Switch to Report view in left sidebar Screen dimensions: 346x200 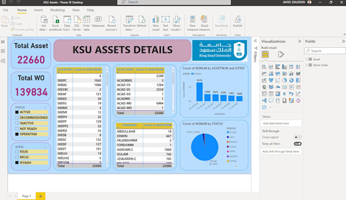(x=3, y=42)
